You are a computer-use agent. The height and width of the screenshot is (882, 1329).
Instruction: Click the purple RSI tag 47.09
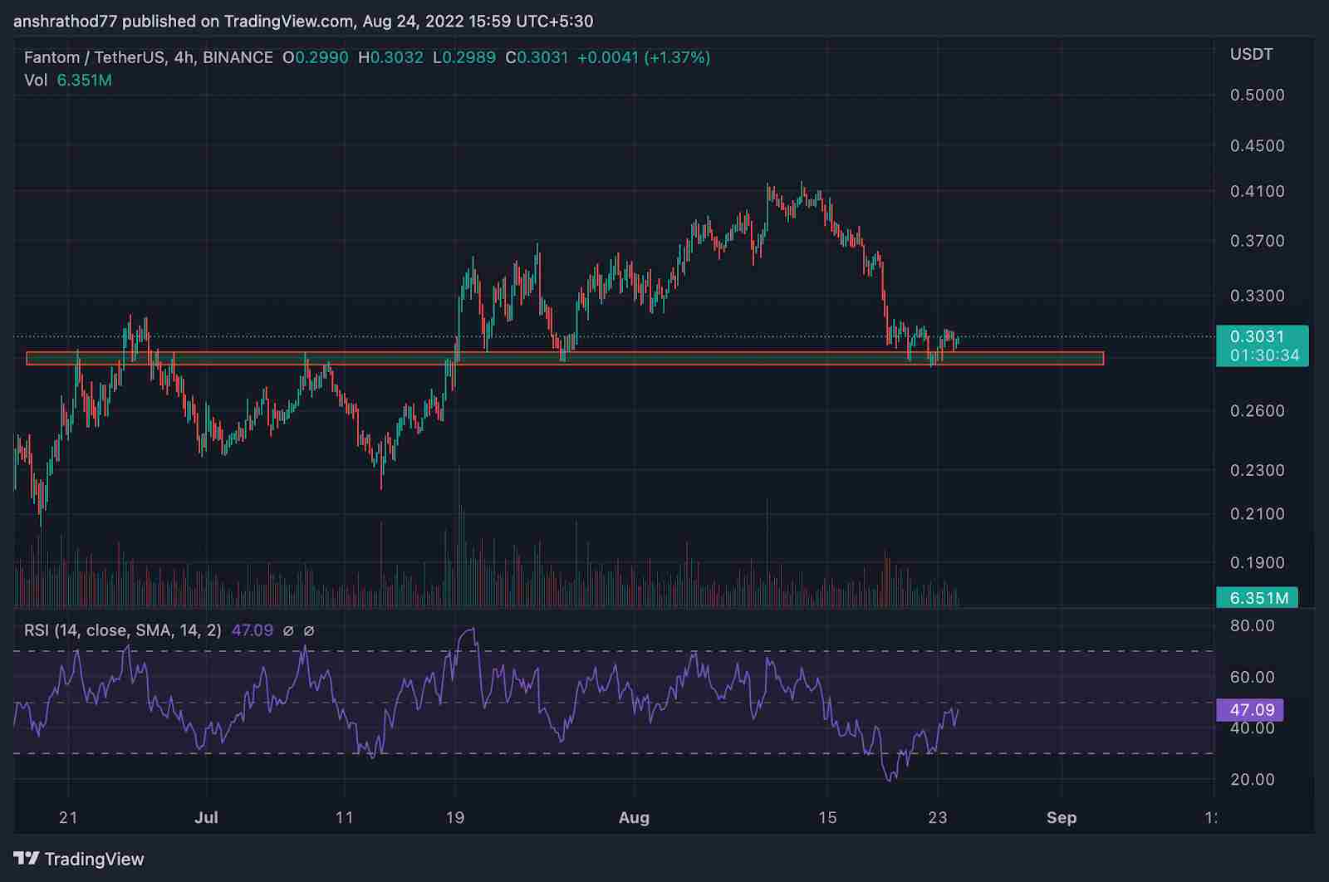(x=1250, y=710)
